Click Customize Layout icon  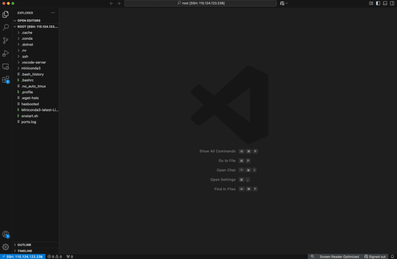(371, 3)
